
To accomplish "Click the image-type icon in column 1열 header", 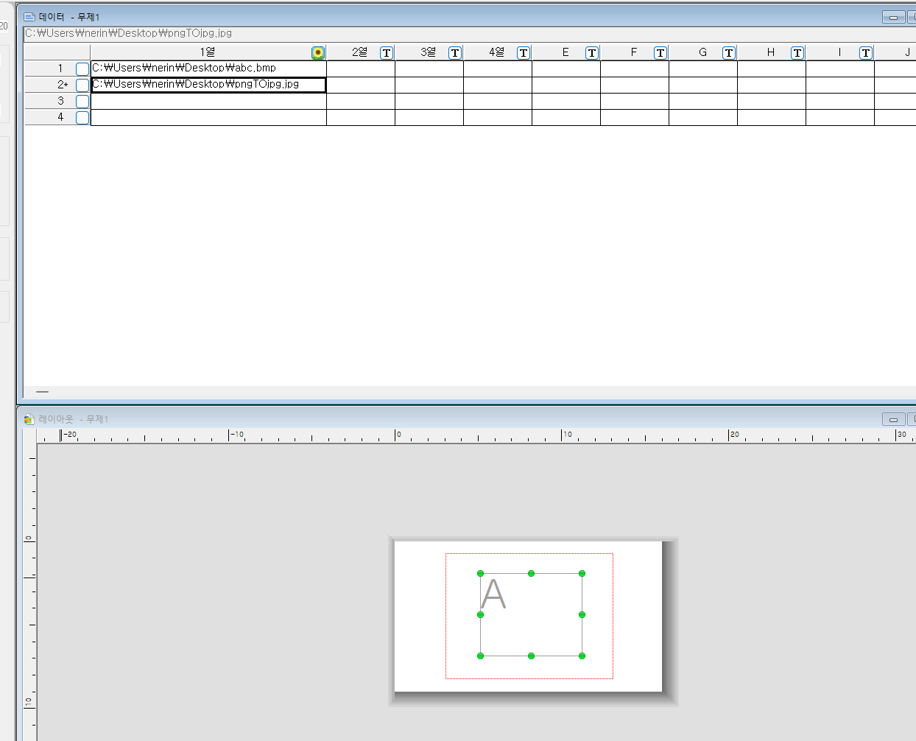I will [x=318, y=53].
